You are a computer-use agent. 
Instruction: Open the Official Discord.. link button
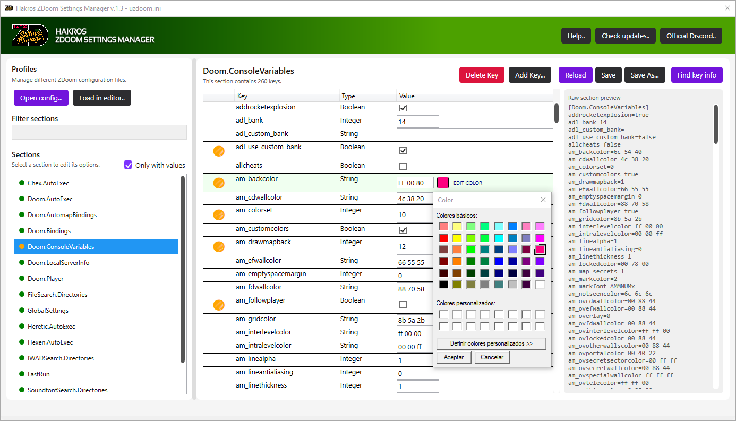[691, 36]
